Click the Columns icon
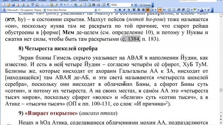The height and width of the screenshot is (125, 223). 94,5
